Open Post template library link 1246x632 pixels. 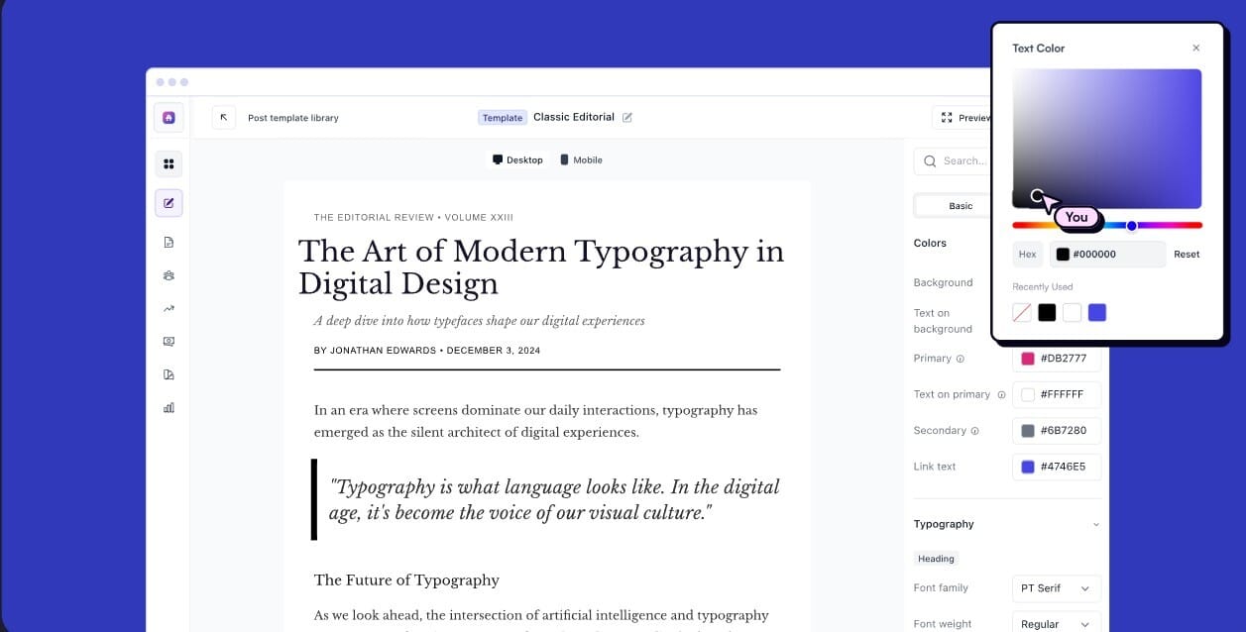click(293, 118)
